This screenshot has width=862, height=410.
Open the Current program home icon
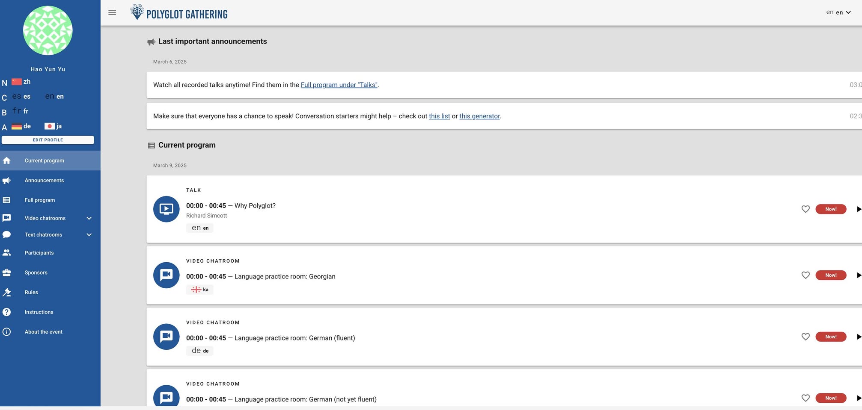coord(6,161)
